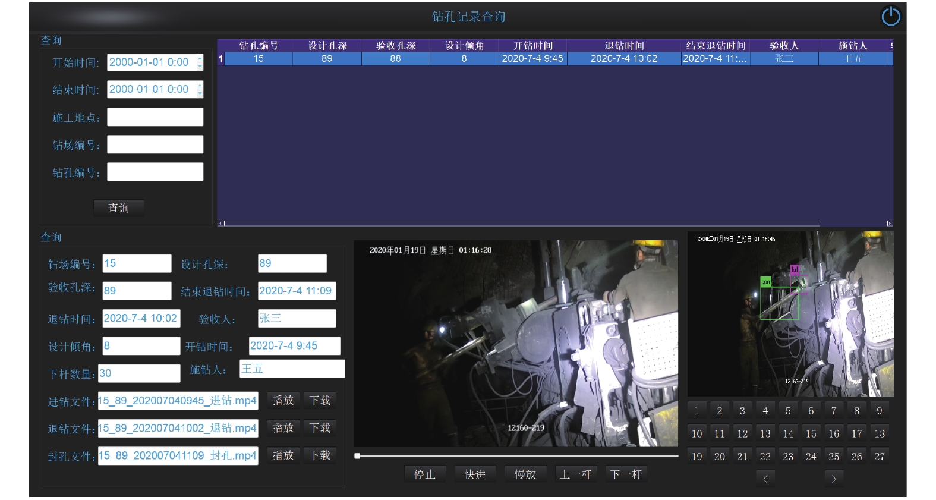
Task: Go to next rod with 下一杆
Action: coord(626,474)
